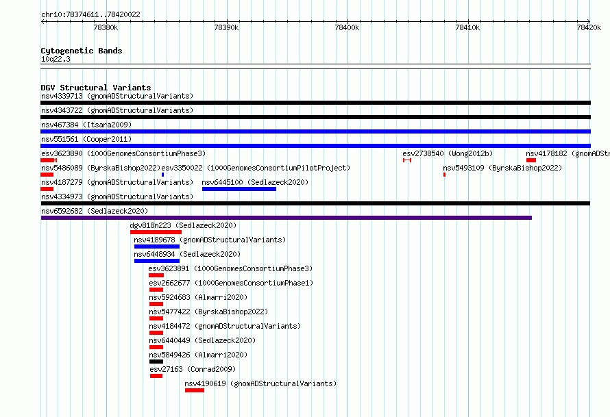Select the purple nsv6592682 variant bar
Screen dimensions: 610x417
pos(286,218)
